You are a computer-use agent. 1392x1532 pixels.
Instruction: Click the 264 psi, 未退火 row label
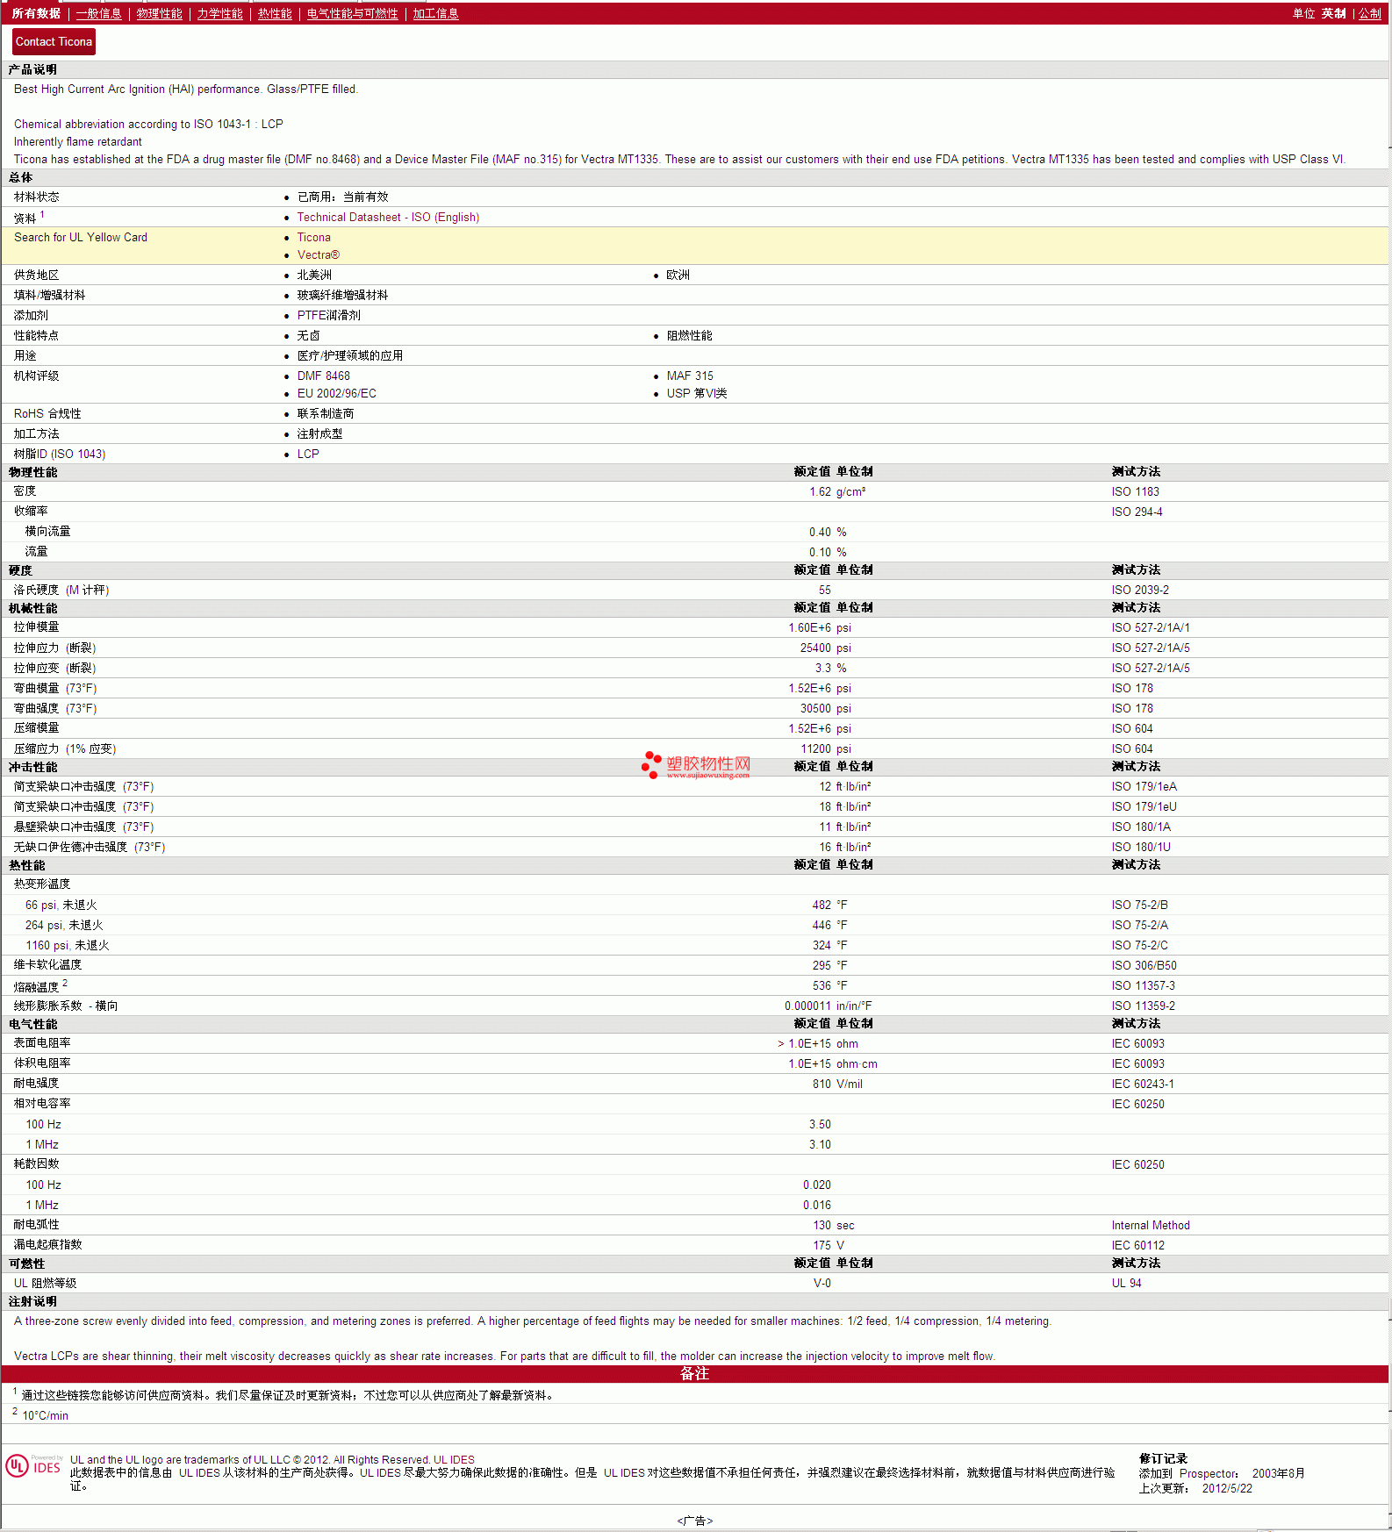click(x=64, y=925)
